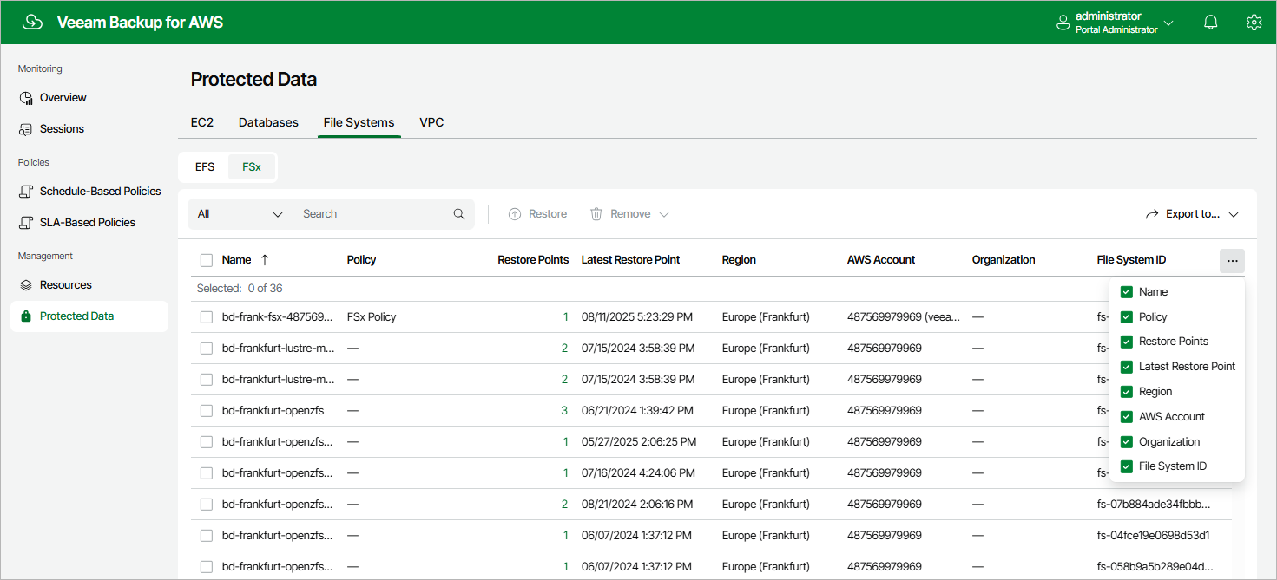Sort by Policy column header
Viewport: 1277px width, 580px height.
[361, 260]
